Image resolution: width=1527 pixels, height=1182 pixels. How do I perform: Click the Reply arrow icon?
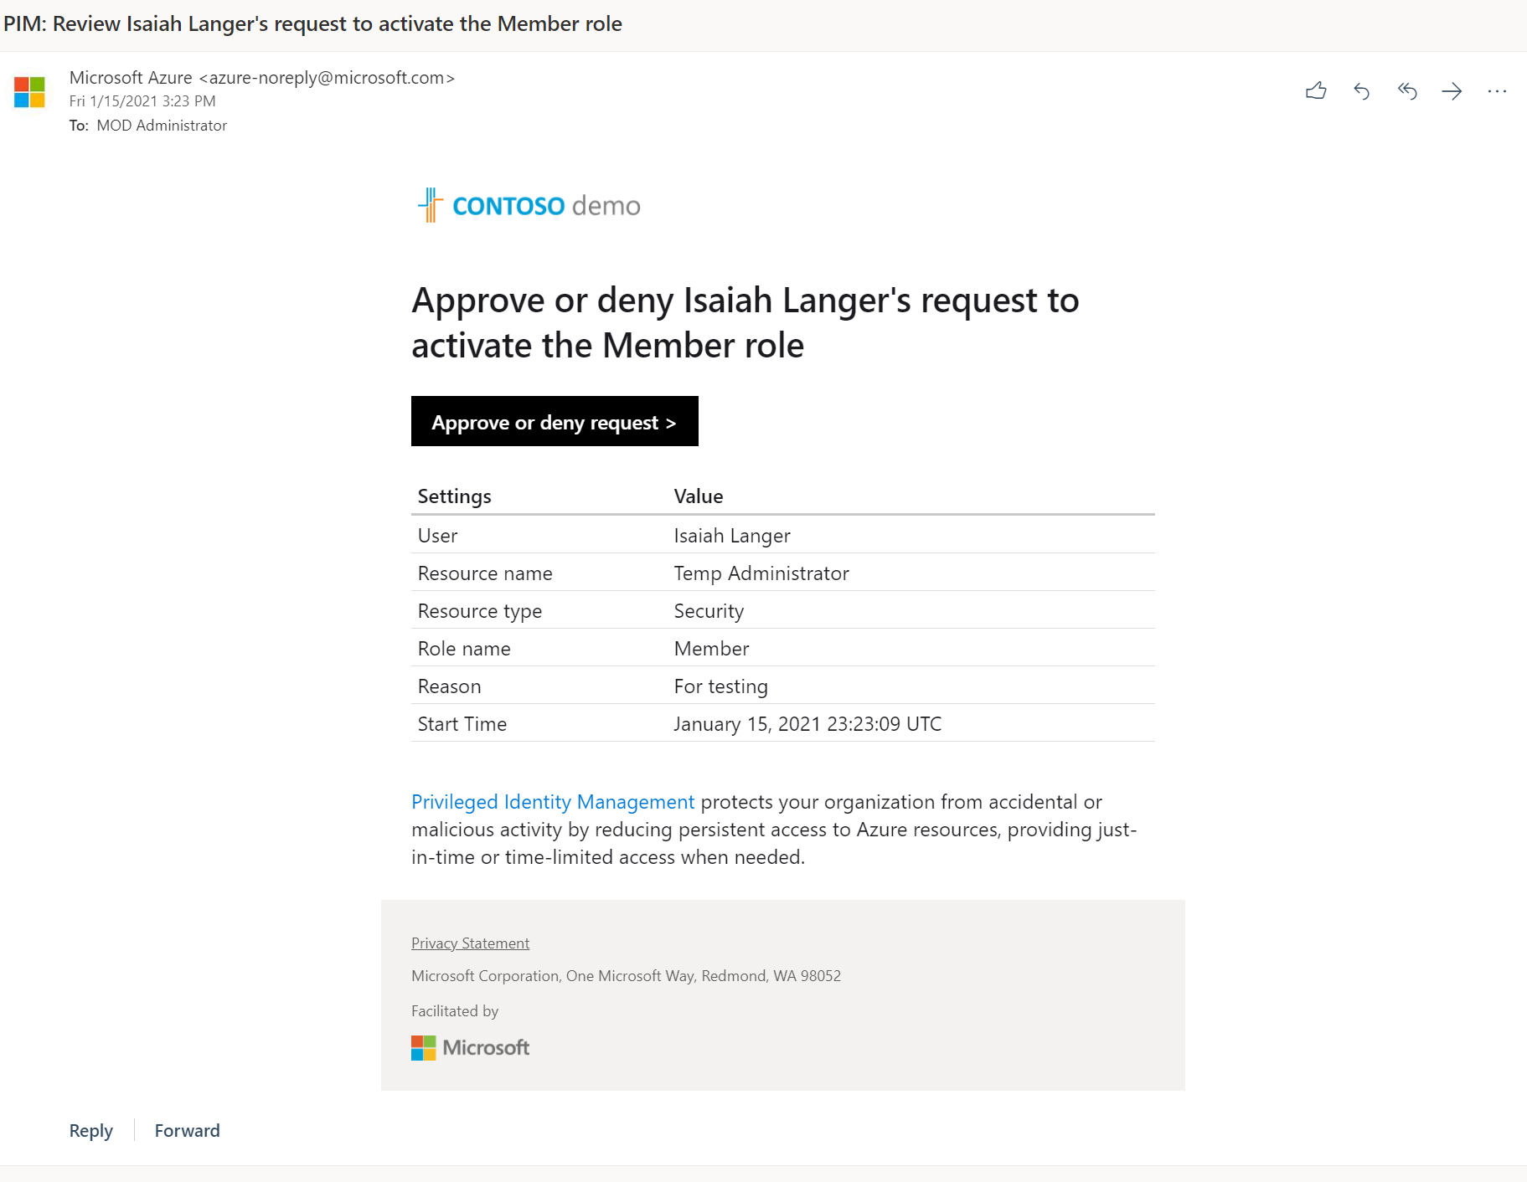[1362, 91]
